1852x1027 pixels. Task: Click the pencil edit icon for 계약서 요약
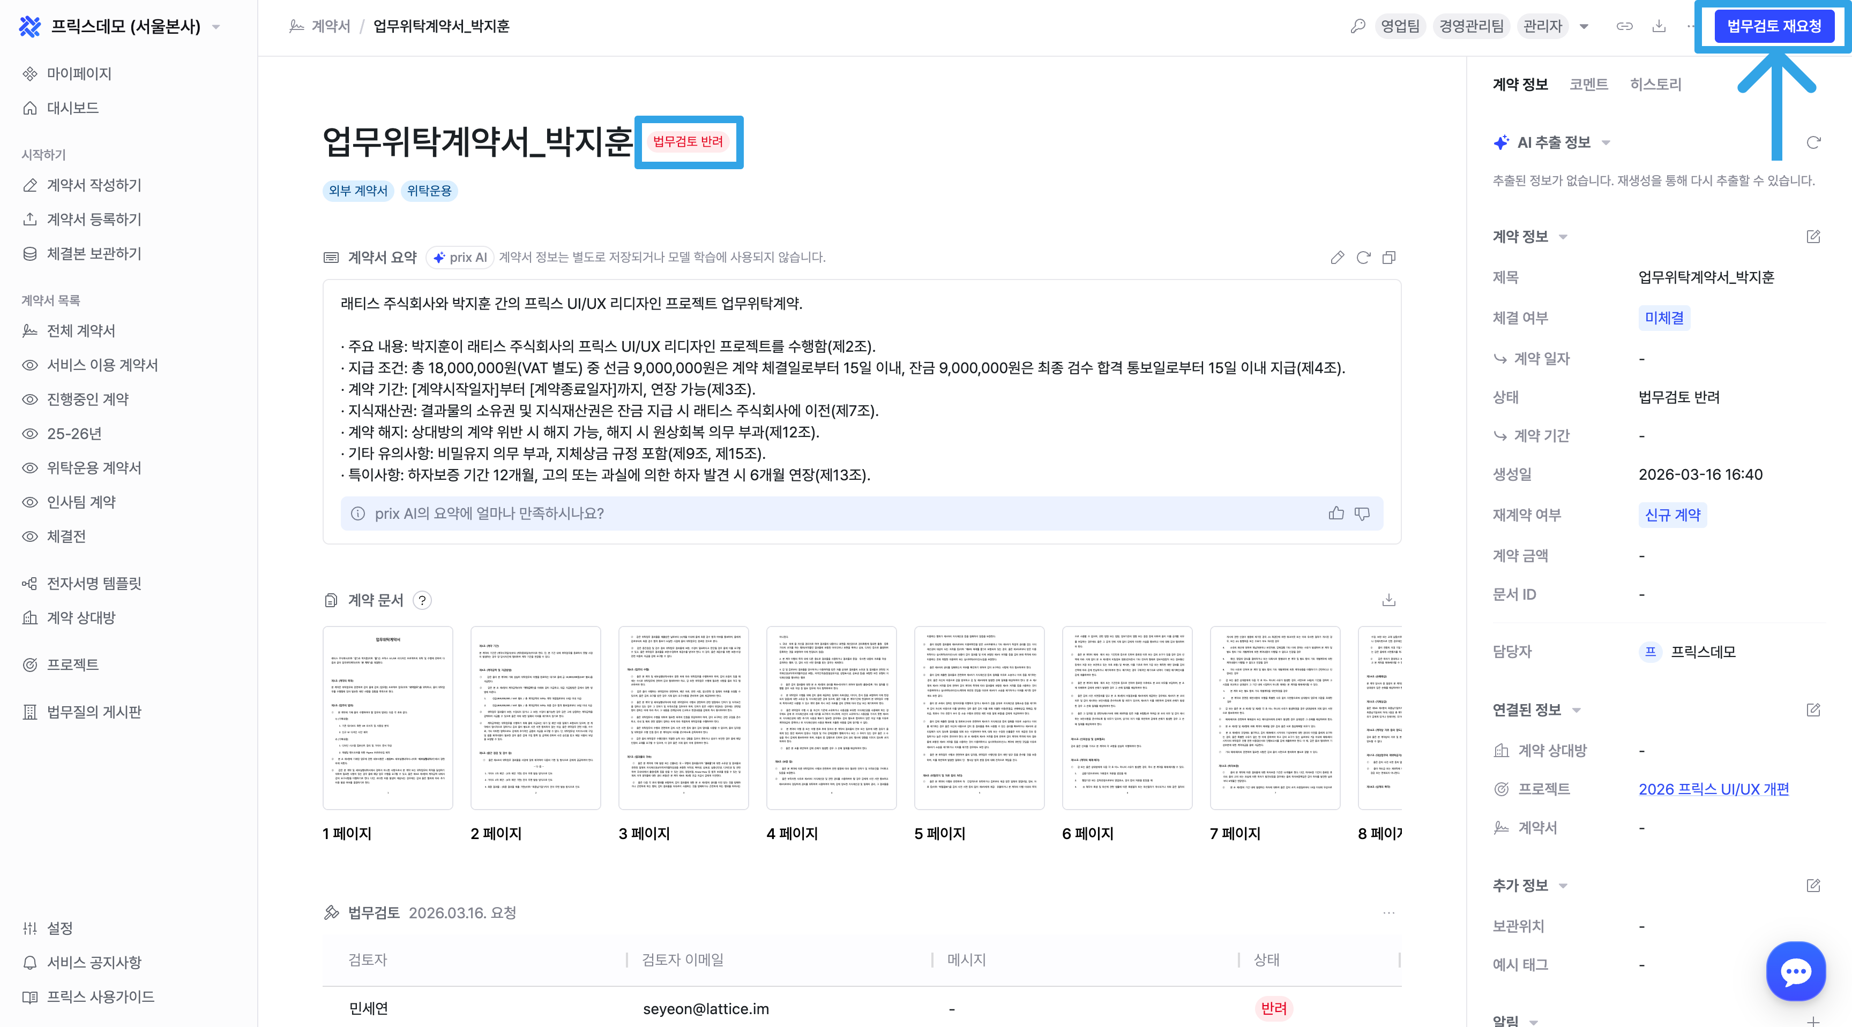pos(1337,258)
